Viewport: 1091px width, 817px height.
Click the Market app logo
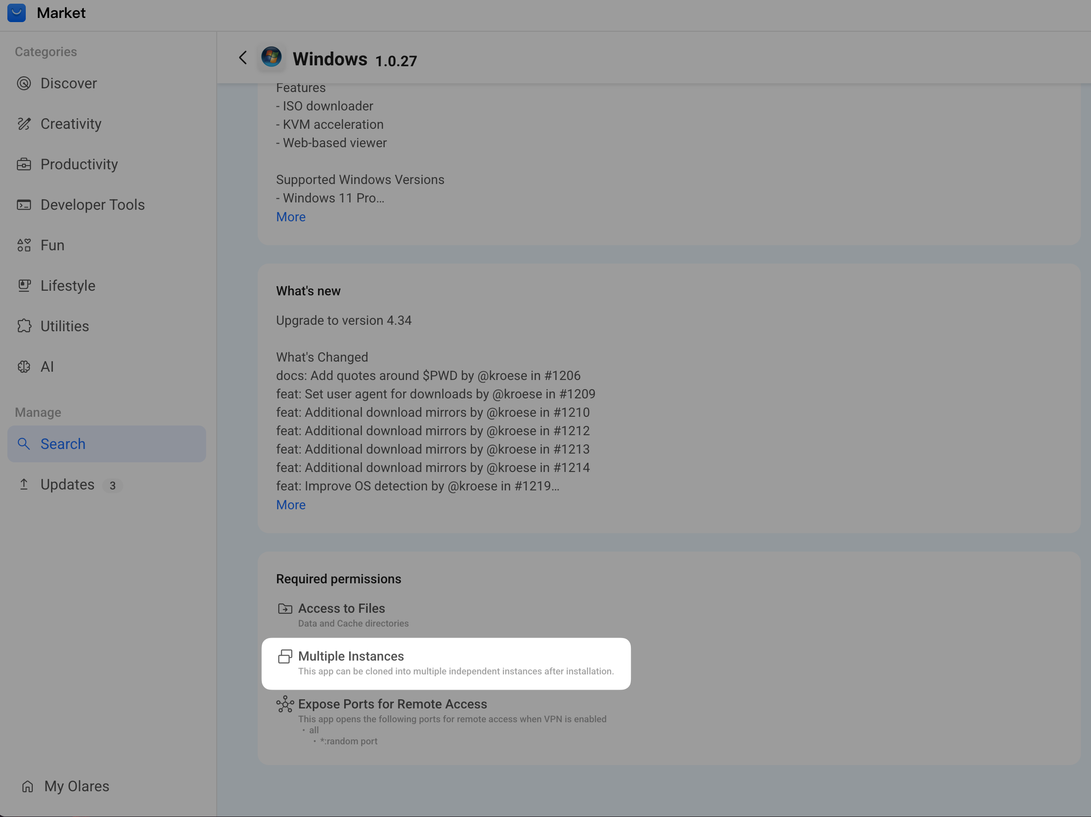[16, 13]
